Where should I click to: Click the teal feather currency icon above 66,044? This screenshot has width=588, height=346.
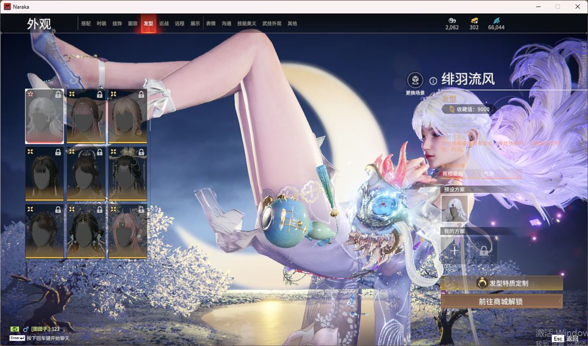tap(496, 20)
